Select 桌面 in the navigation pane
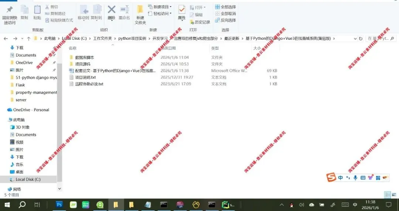Screen dimensions: 399x211 pos(19,172)
